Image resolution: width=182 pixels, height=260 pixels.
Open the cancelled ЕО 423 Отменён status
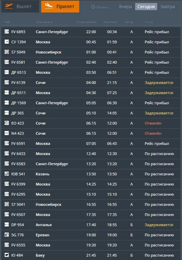click(x=153, y=123)
